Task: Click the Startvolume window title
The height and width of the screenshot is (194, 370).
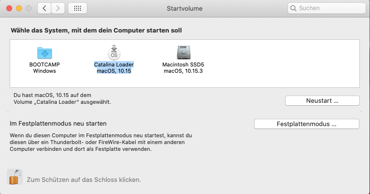Action: point(185,9)
